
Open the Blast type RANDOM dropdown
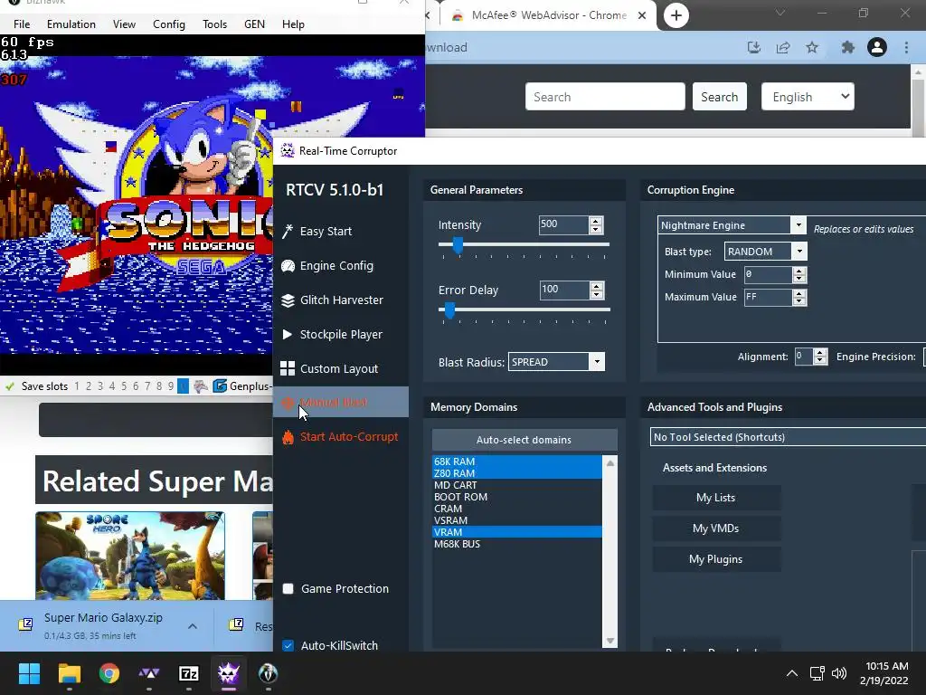click(x=799, y=252)
